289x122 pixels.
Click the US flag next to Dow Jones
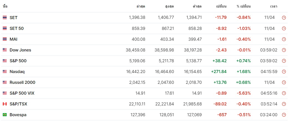tap(5, 50)
